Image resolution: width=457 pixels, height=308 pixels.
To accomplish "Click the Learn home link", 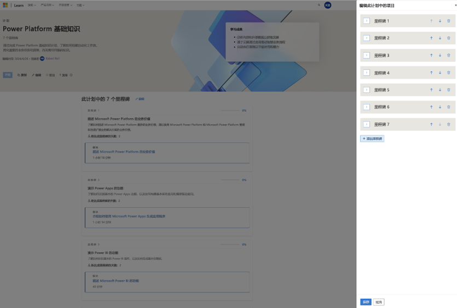I will (x=19, y=5).
